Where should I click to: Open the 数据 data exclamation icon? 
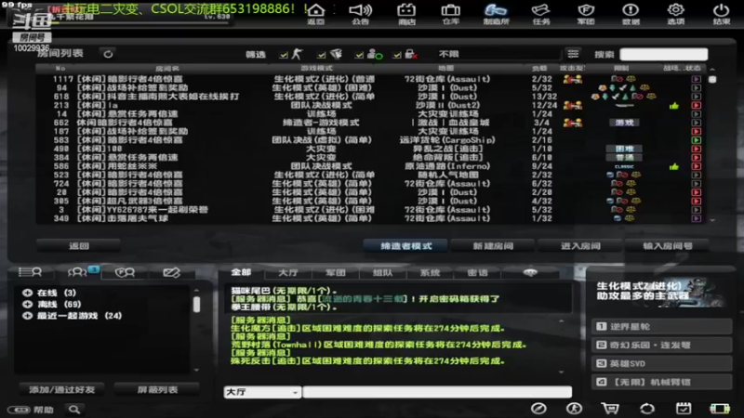point(631,13)
